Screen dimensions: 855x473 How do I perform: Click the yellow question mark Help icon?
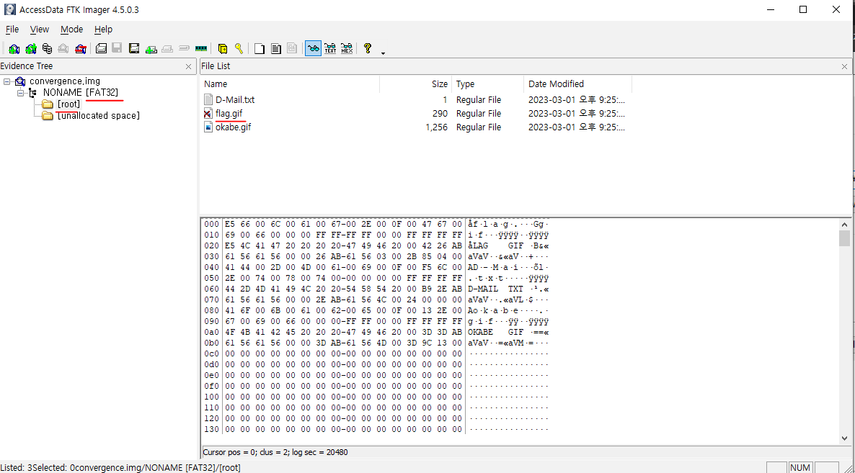(x=368, y=48)
